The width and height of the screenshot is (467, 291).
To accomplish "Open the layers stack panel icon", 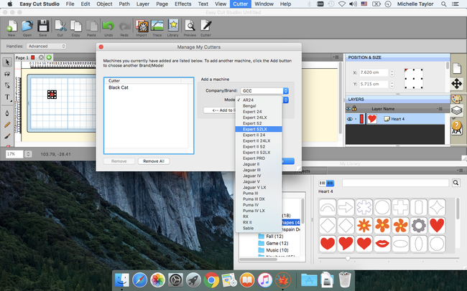I will (x=456, y=110).
